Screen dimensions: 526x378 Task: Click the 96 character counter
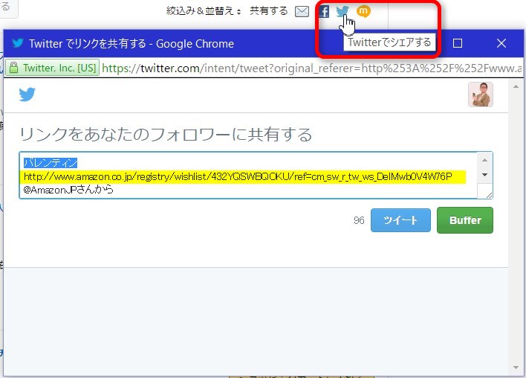359,220
